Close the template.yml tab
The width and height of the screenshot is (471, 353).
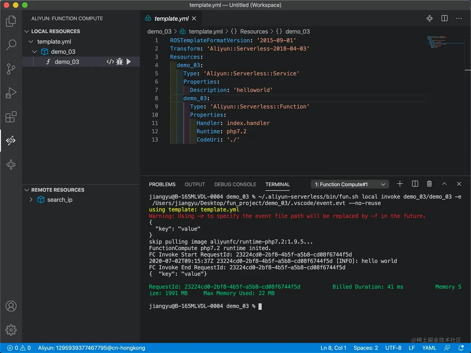[194, 19]
